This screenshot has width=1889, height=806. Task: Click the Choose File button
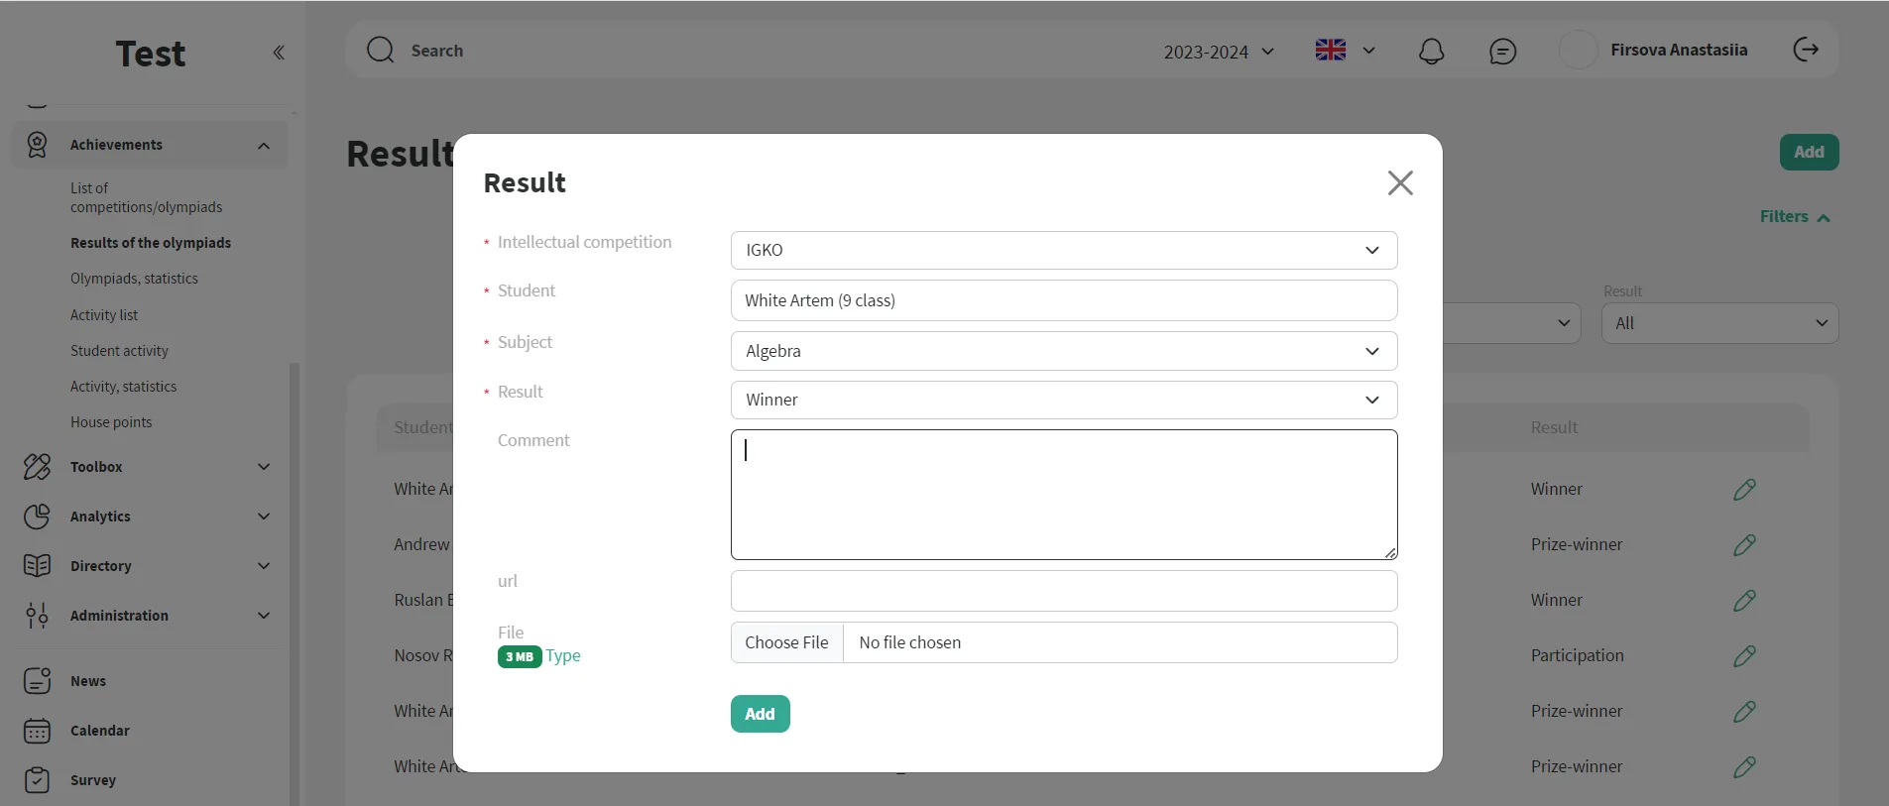pos(786,642)
